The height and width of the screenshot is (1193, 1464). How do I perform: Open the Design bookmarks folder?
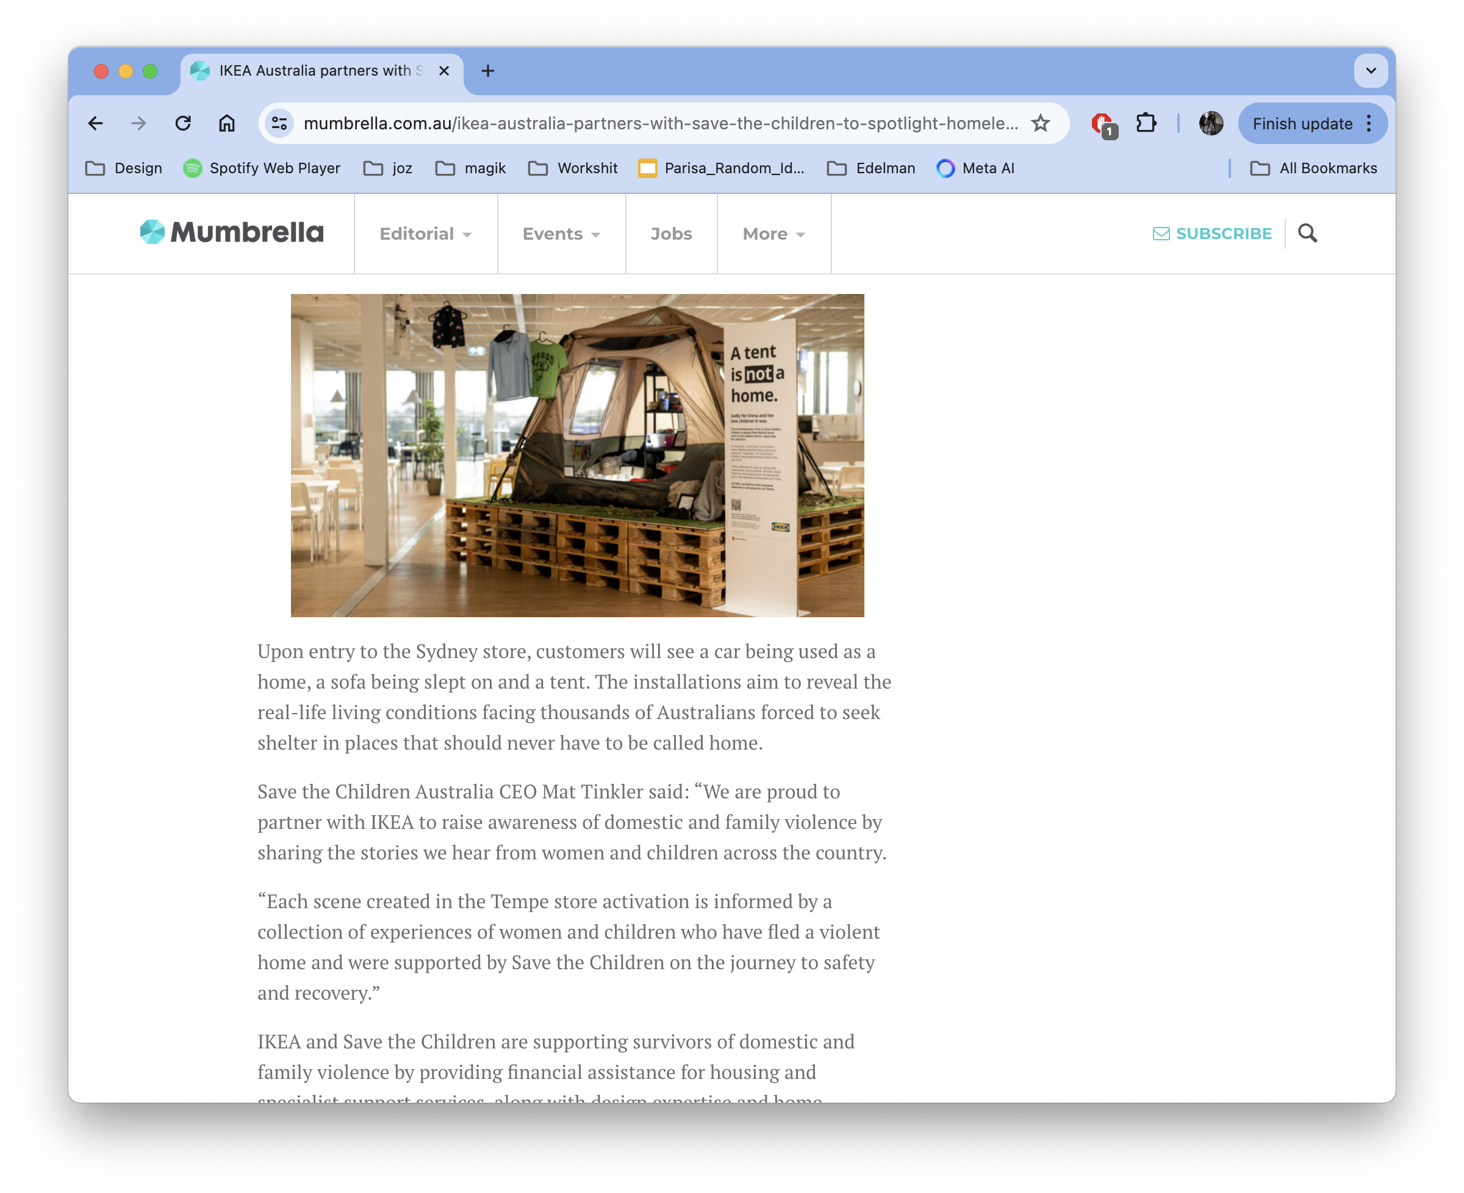click(x=124, y=168)
